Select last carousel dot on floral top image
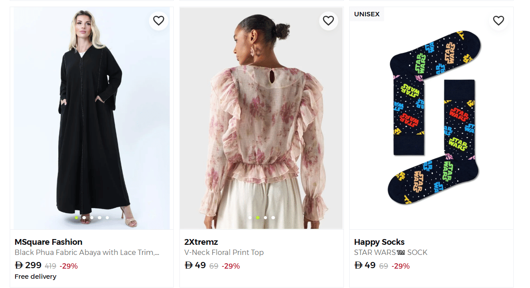 click(x=273, y=217)
